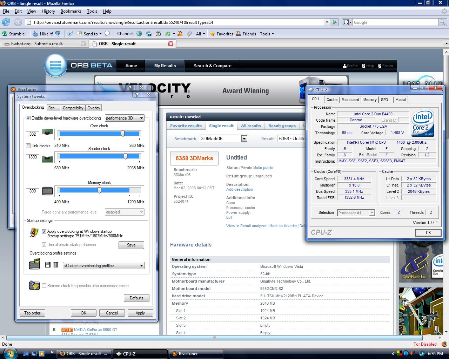Click the save overclocking profile floppy icon

coord(48,265)
